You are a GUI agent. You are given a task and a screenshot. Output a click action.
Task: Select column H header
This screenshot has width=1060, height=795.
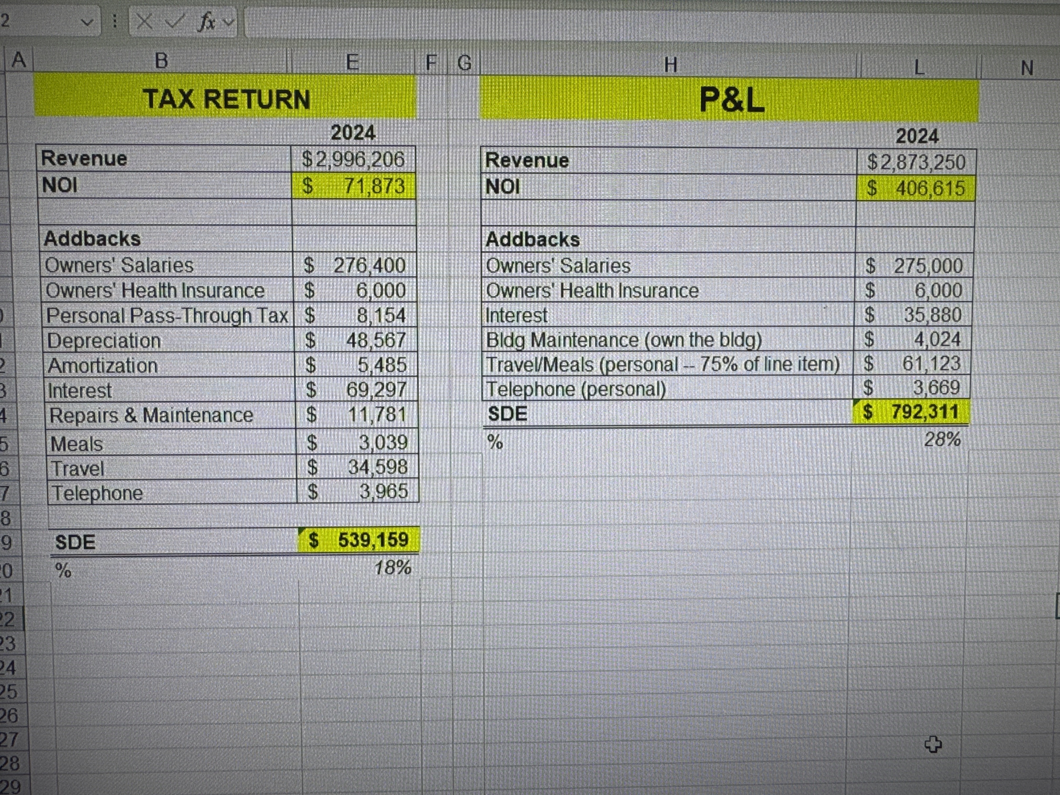670,64
